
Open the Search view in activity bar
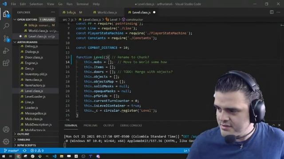(6, 26)
